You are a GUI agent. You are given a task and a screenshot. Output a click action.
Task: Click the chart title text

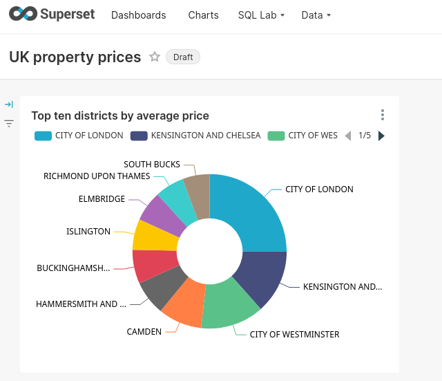(120, 115)
